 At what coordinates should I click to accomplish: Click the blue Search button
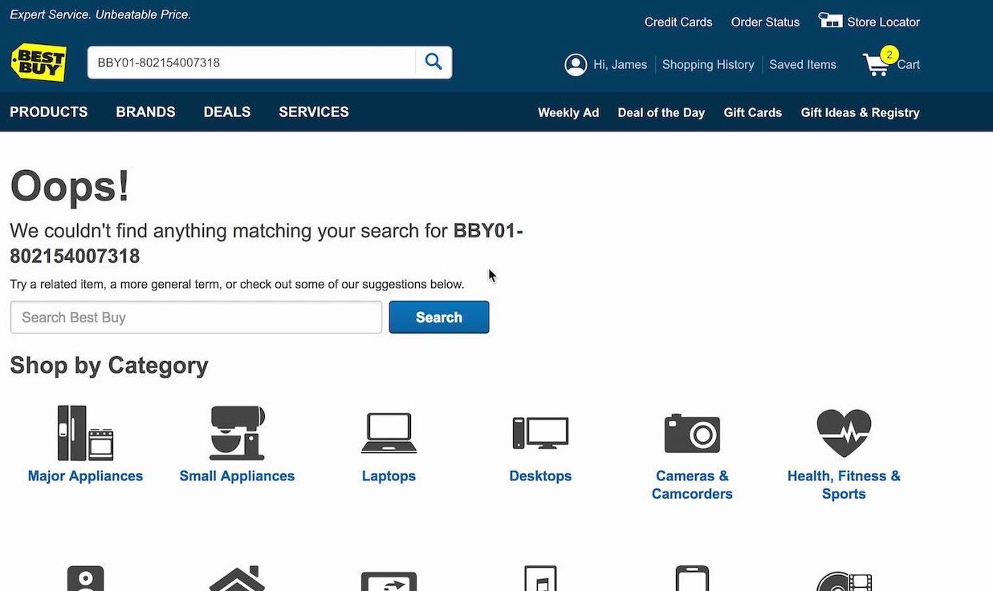439,318
